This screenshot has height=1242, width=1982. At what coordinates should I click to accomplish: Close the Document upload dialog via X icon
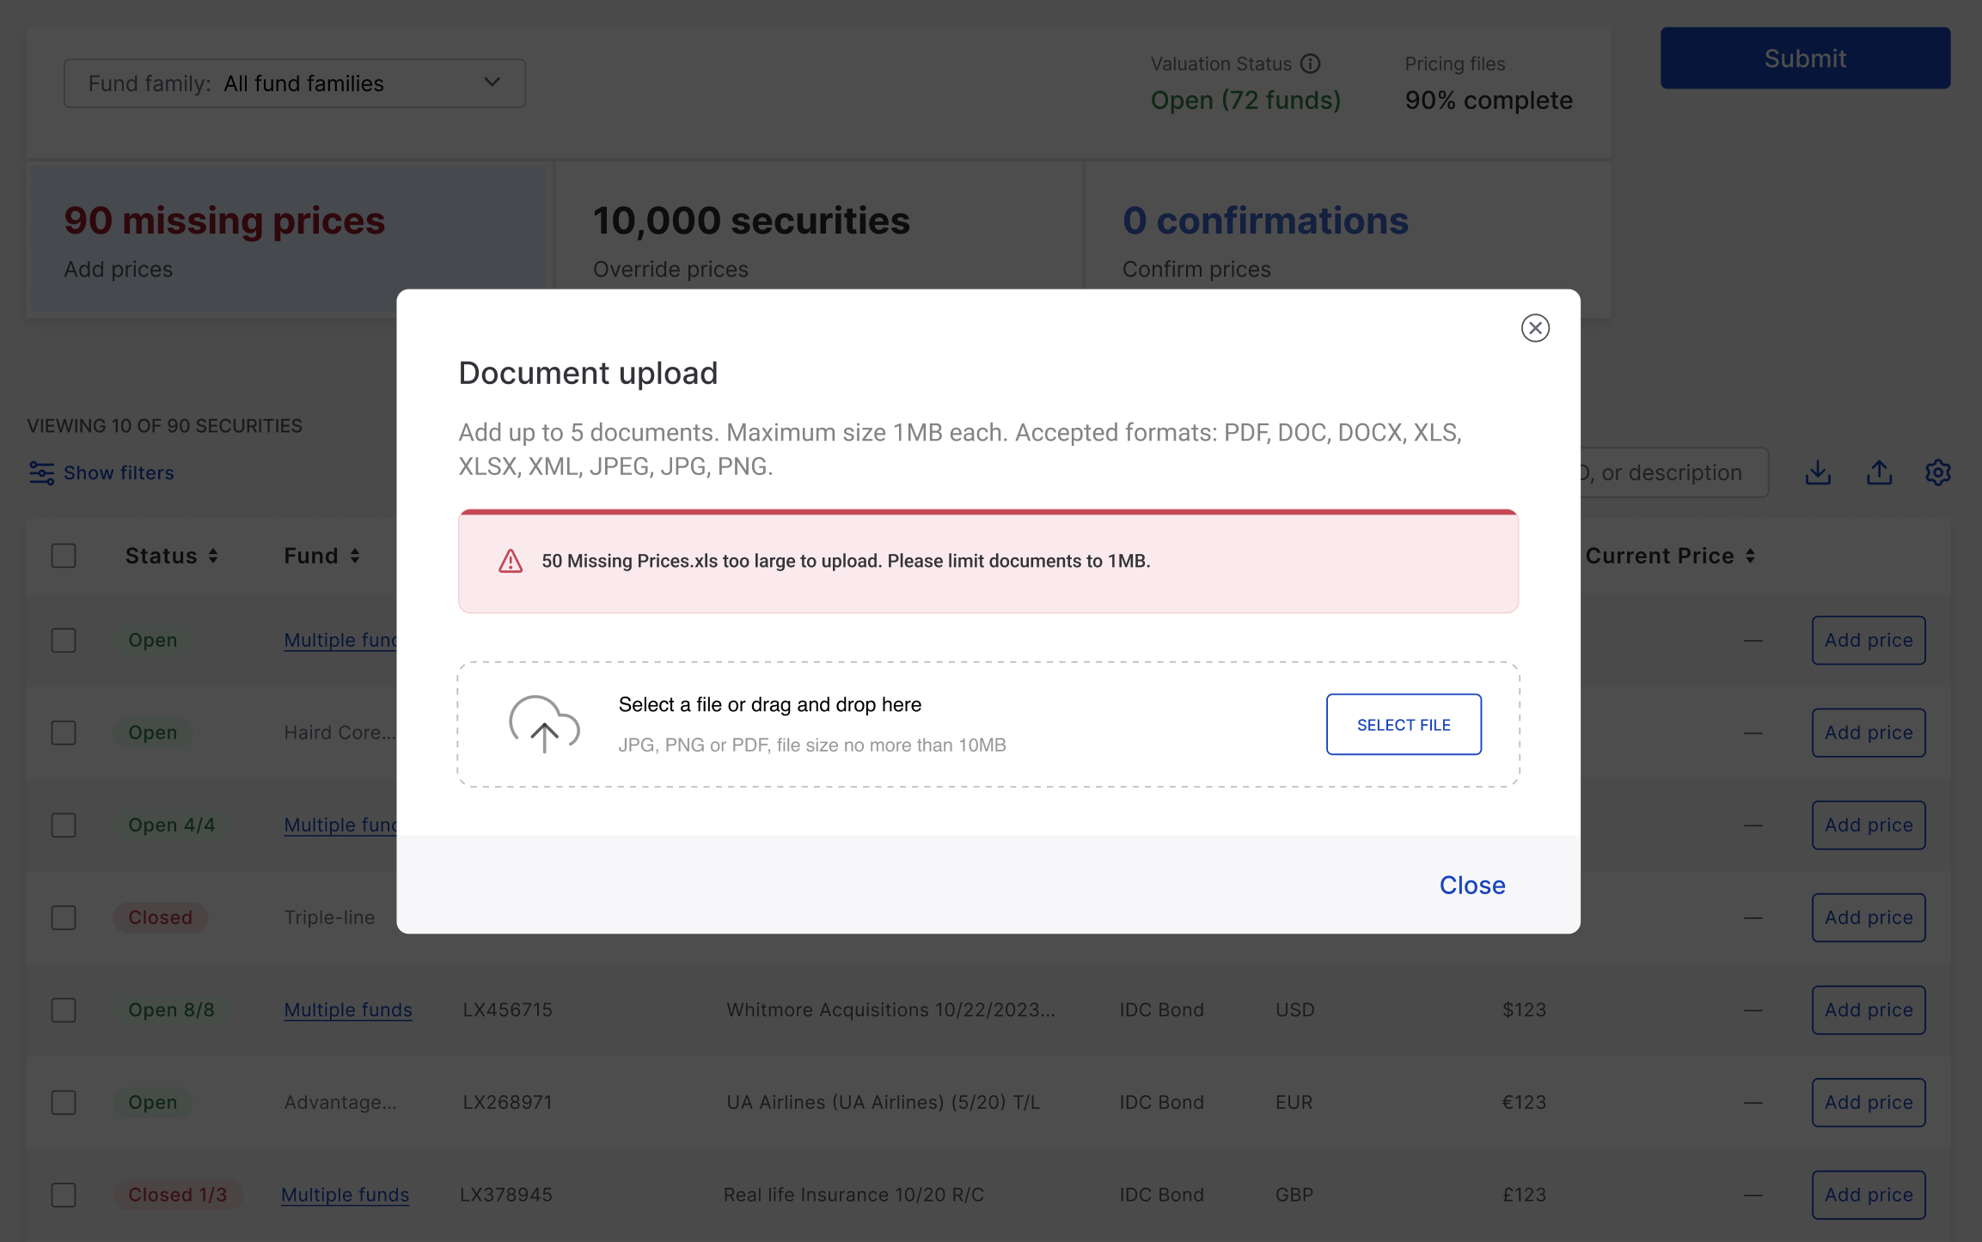tap(1535, 328)
